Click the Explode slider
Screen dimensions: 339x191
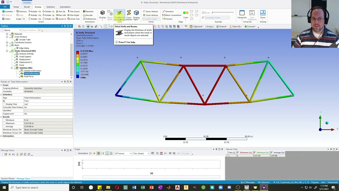pos(223,12)
